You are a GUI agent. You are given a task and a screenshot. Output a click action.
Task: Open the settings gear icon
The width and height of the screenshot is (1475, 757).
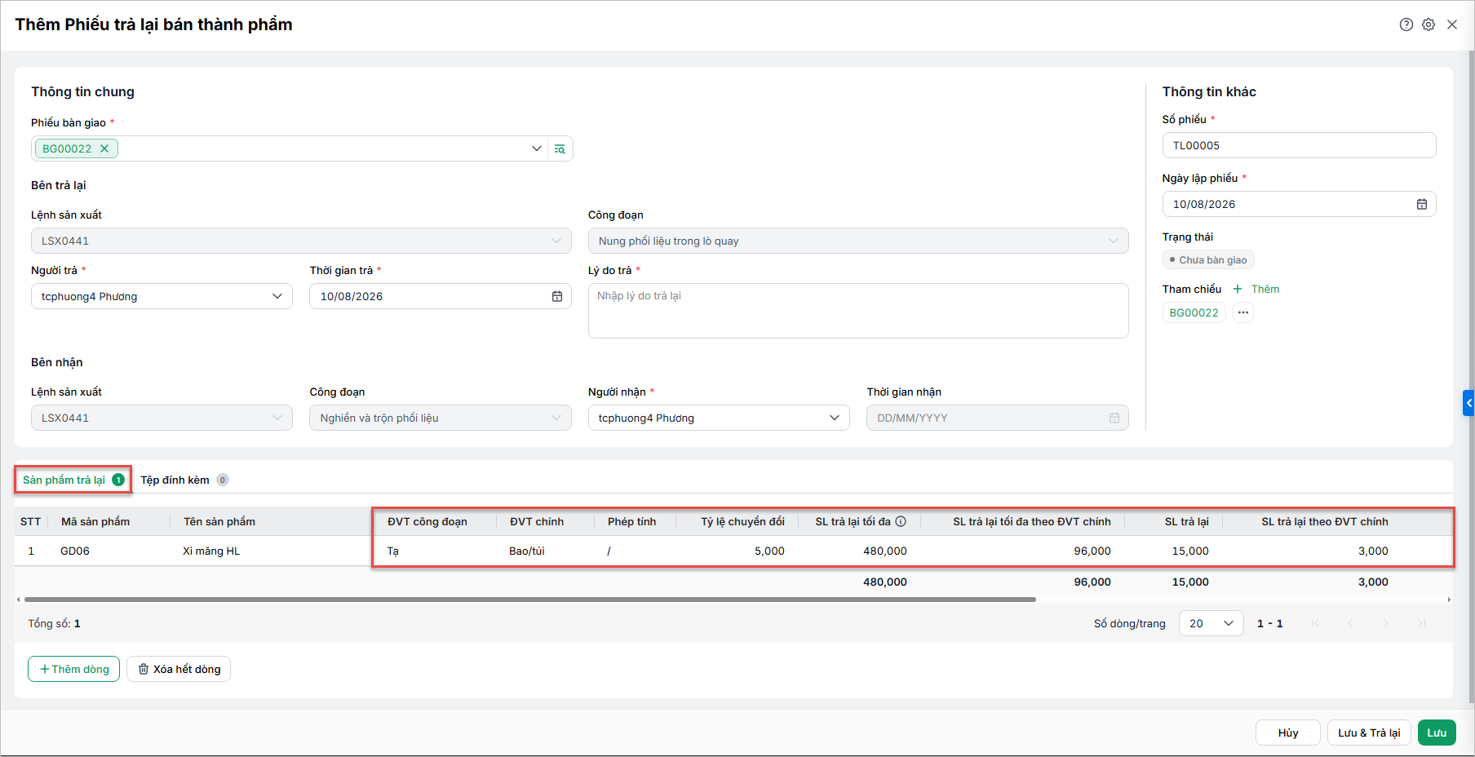click(1428, 24)
